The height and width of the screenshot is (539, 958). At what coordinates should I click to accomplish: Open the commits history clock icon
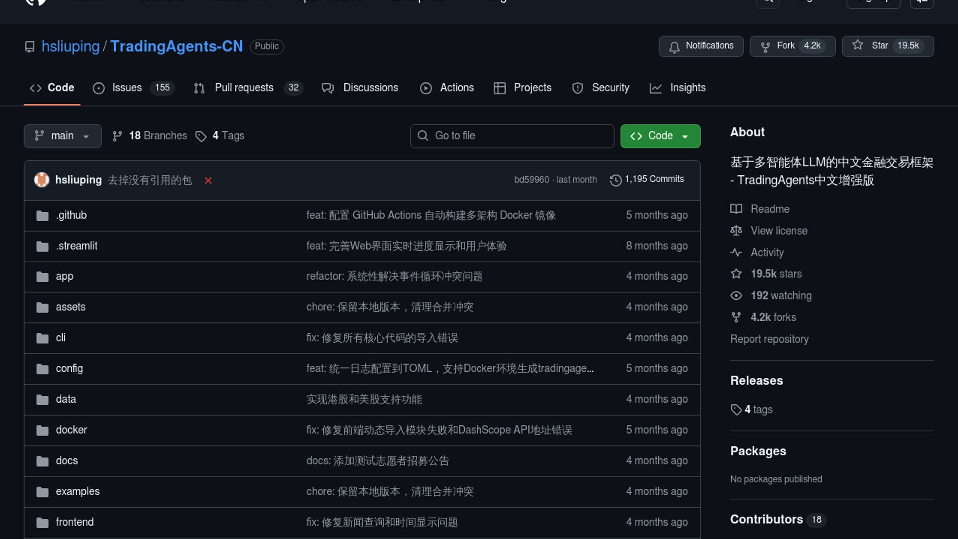click(x=616, y=180)
